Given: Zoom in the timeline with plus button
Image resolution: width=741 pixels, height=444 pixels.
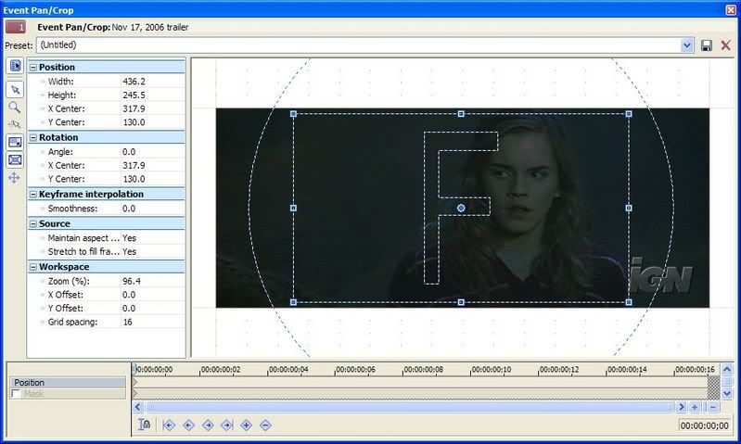Looking at the screenshot, I should [x=695, y=407].
